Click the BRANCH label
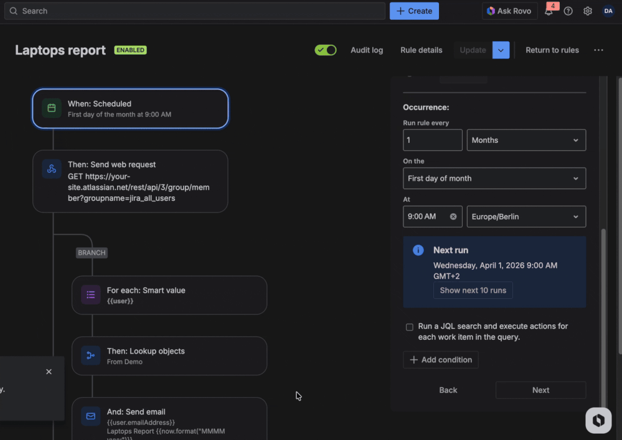The height and width of the screenshot is (440, 622). click(x=92, y=253)
